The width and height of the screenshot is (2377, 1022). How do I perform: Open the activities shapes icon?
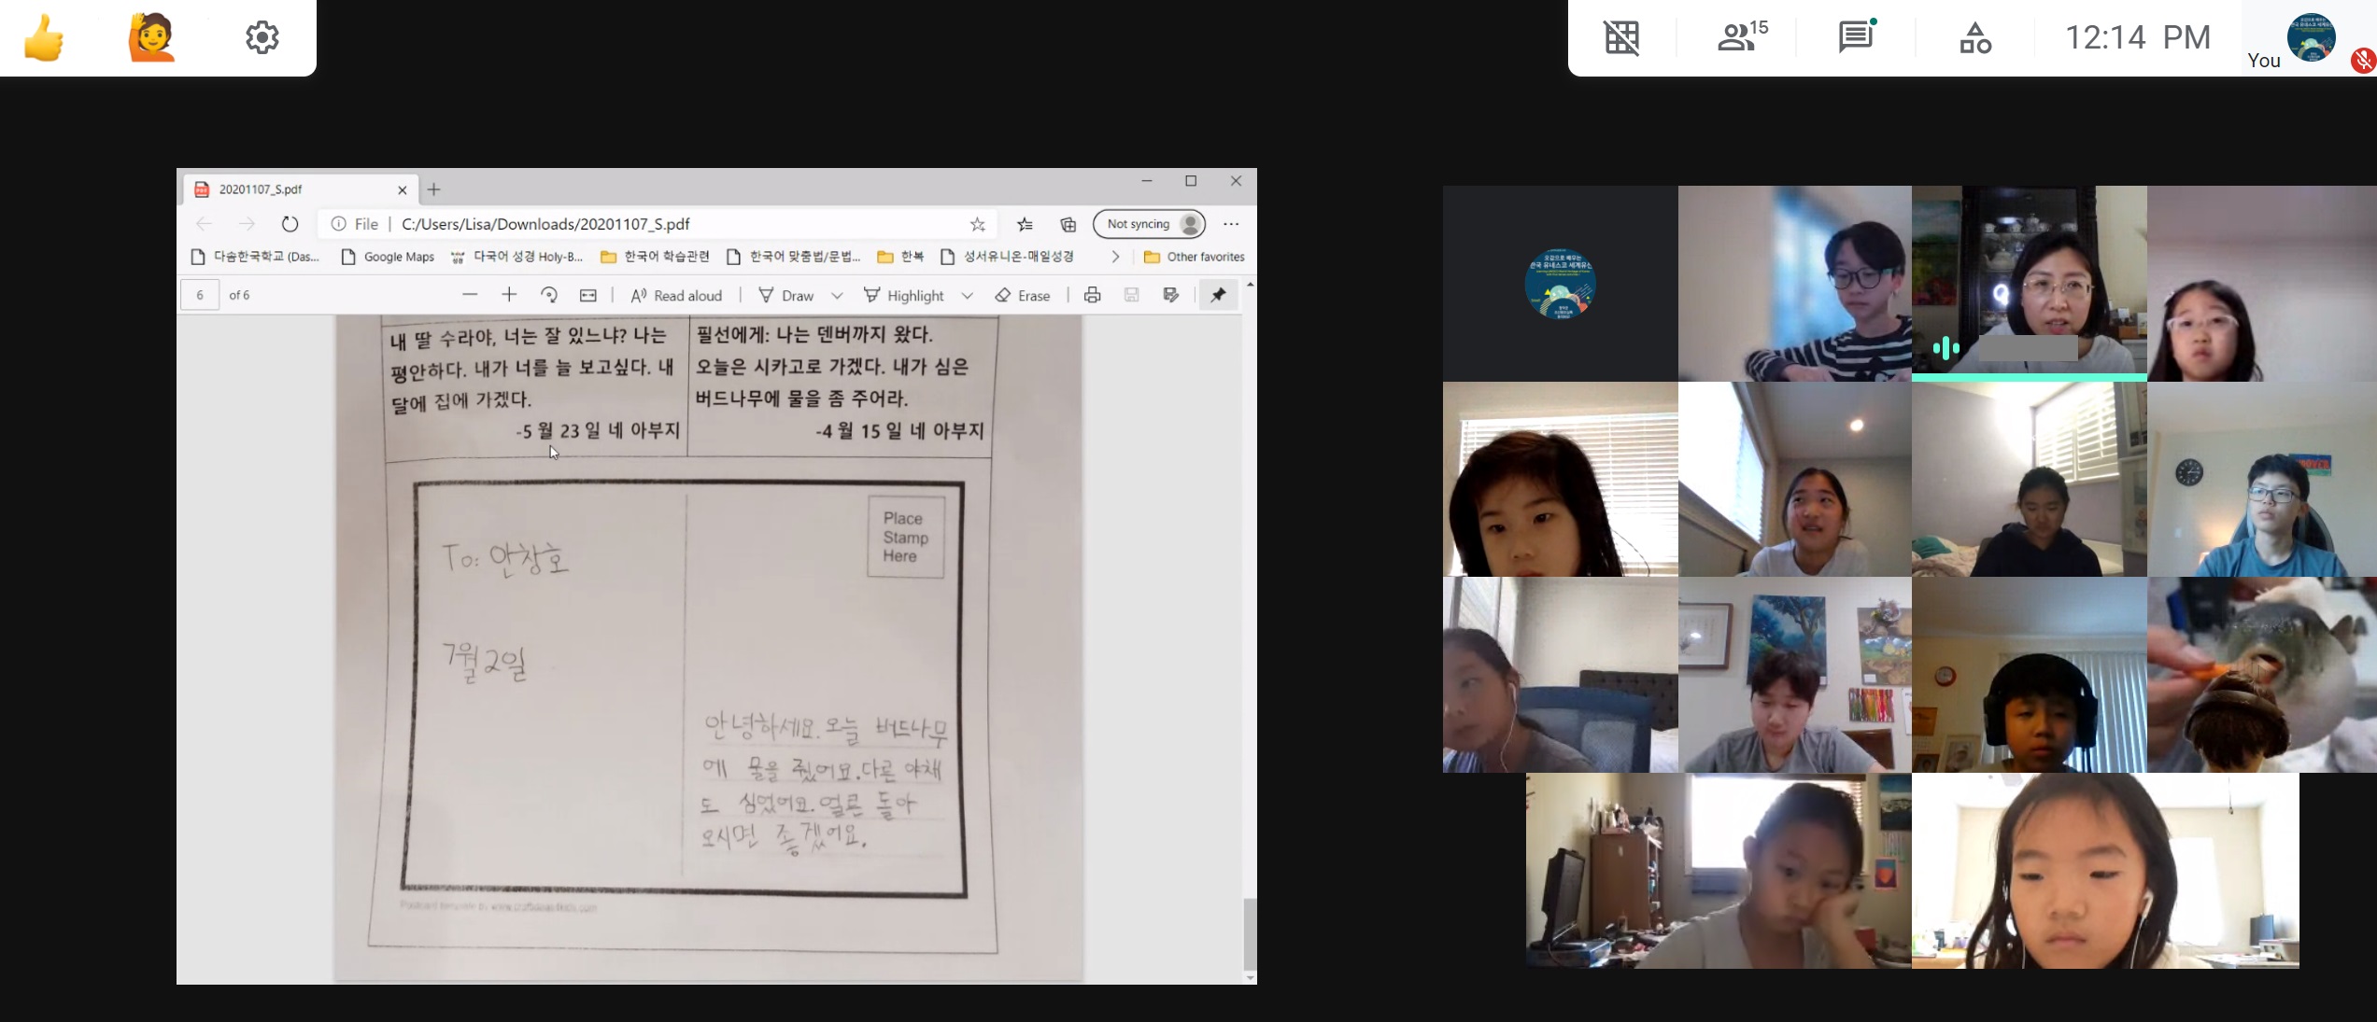[1975, 38]
